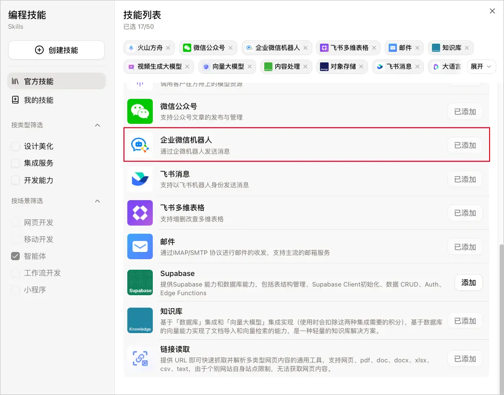Screen dimensions: 504x395
Task: Click the 邮件 skill title in list
Action: coord(168,241)
